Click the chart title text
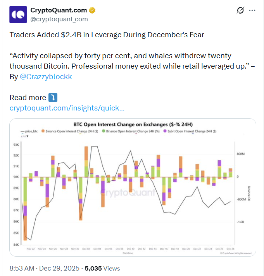 tap(133, 124)
